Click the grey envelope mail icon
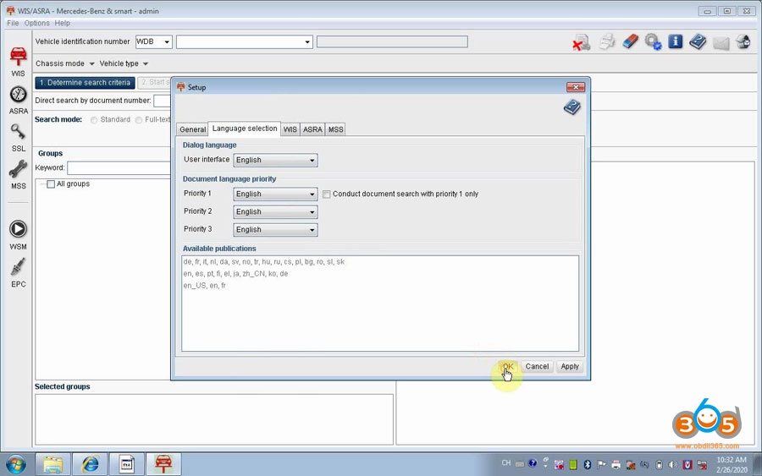This screenshot has height=476, width=762. pos(721,43)
